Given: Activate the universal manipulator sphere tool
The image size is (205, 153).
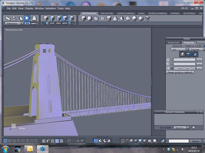Looking at the screenshot, I should click(x=27, y=18).
